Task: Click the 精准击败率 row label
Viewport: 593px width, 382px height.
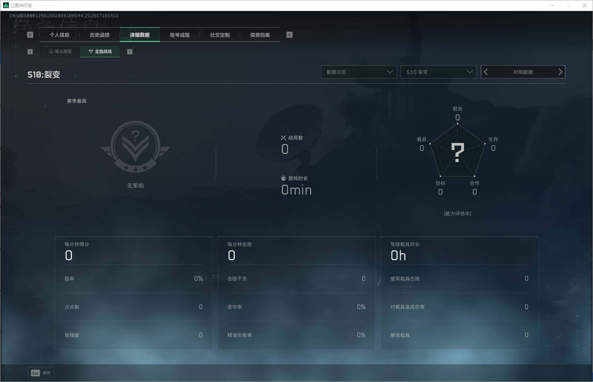Action: [x=240, y=335]
